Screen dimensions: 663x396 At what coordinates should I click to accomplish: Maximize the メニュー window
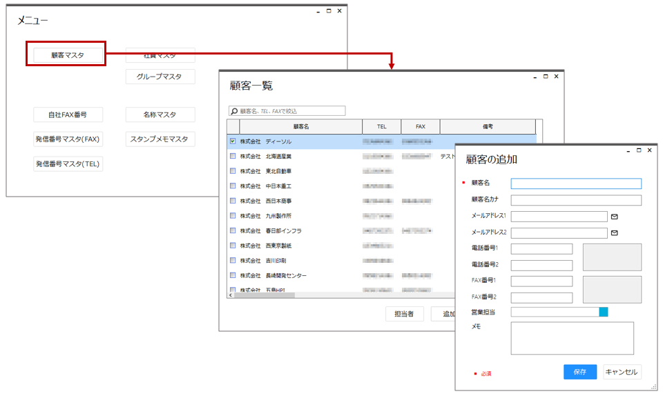[x=329, y=11]
